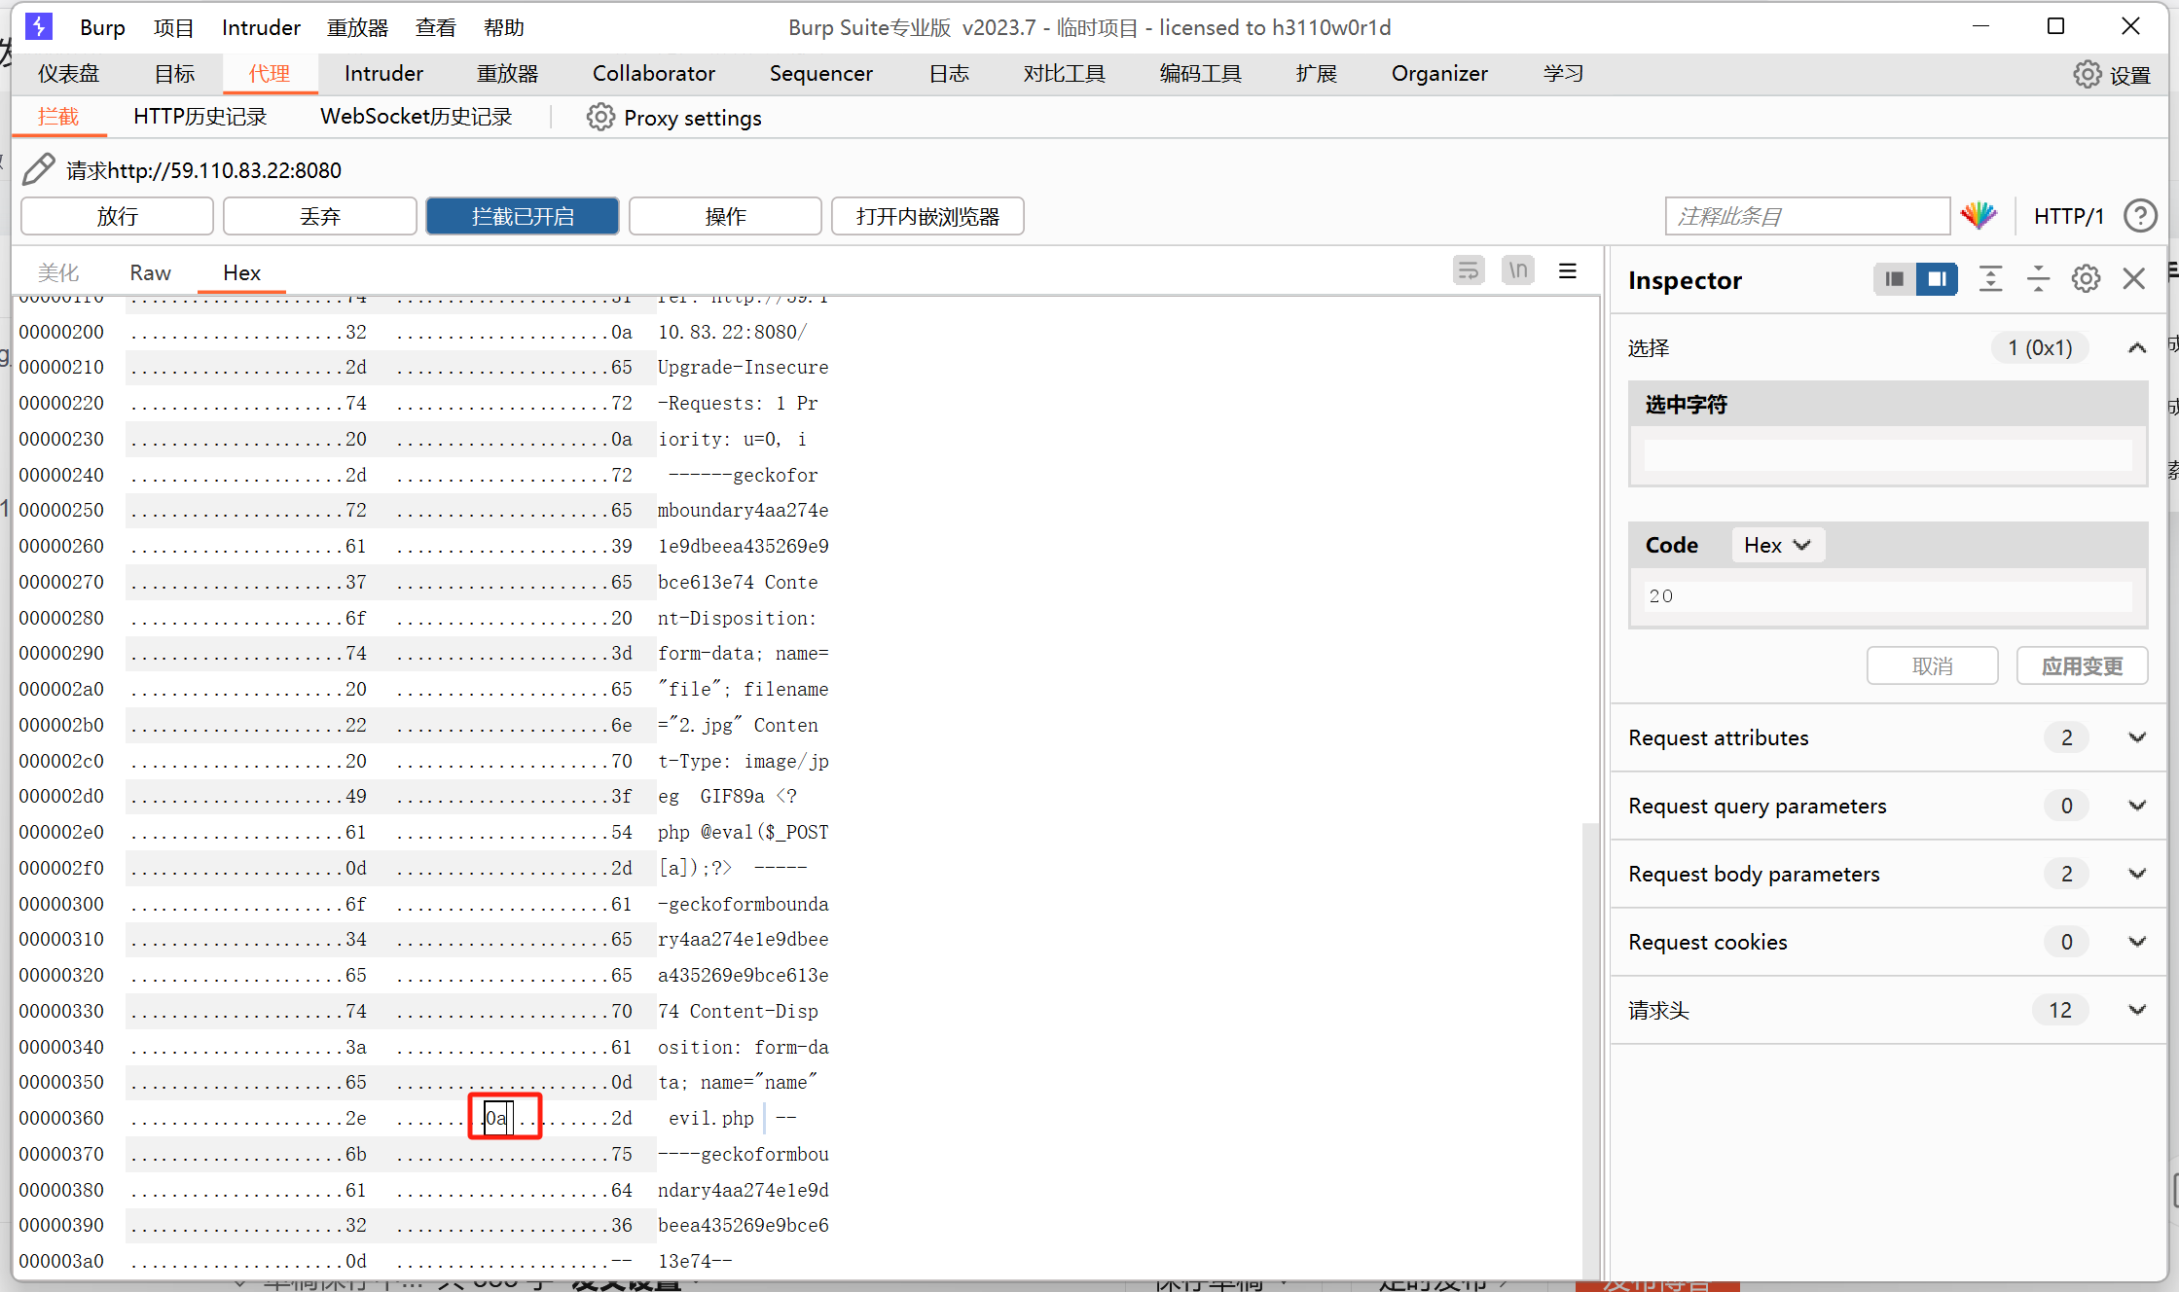Click the hex editor vertical scrollbar
This screenshot has width=2179, height=1292.
pos(1590,1051)
